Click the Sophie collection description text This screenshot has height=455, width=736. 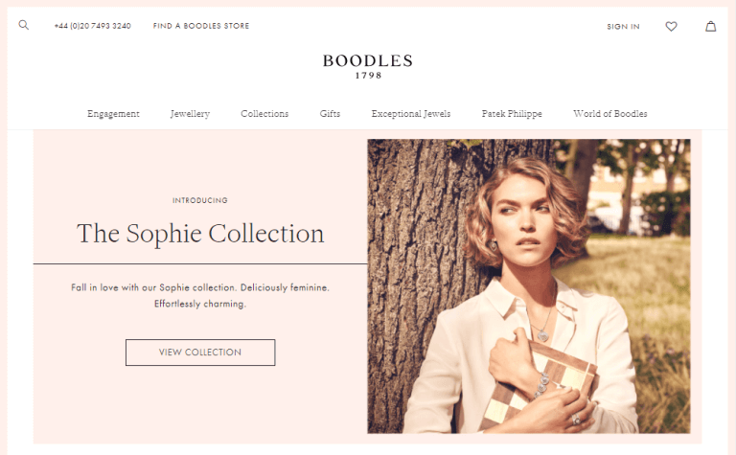coord(200,296)
